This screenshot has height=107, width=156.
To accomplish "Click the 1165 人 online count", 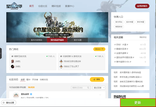I will click(x=51, y=56).
